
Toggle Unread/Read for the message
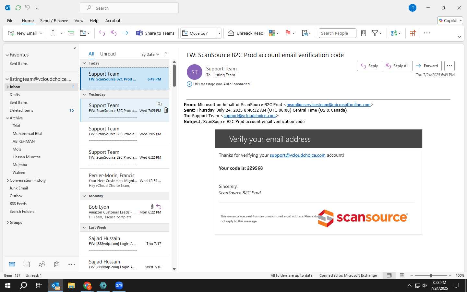click(x=245, y=33)
